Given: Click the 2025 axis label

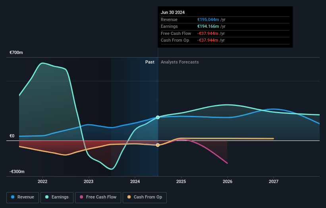Looking at the screenshot, I should (x=181, y=182).
